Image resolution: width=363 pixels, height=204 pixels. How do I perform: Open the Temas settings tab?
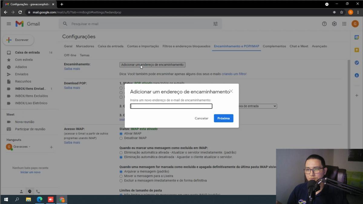(x=85, y=55)
